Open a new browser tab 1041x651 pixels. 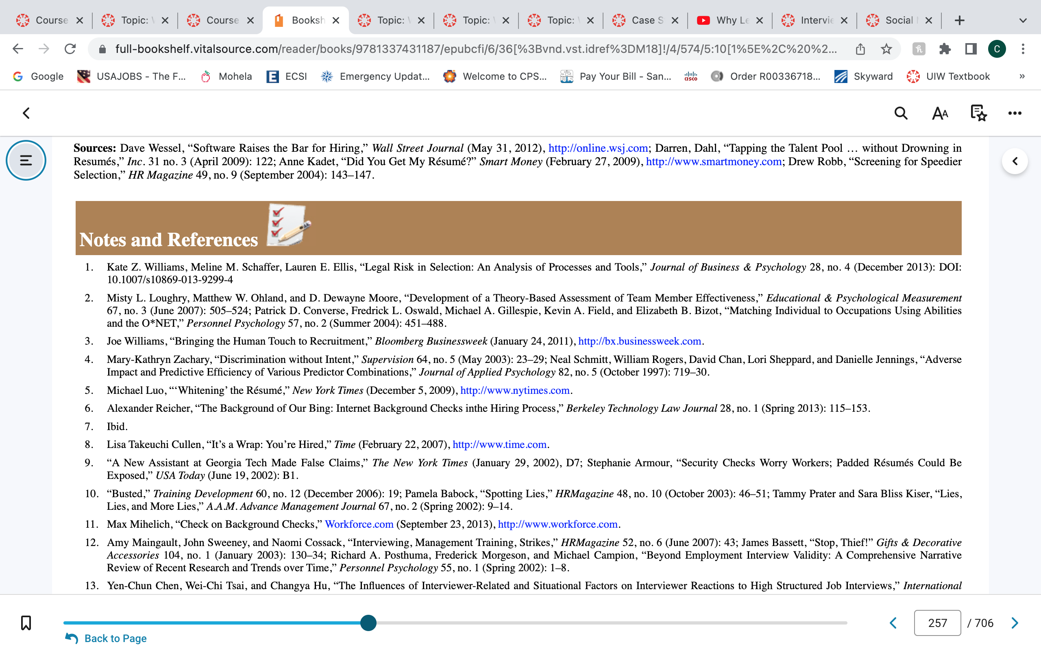pos(959,20)
